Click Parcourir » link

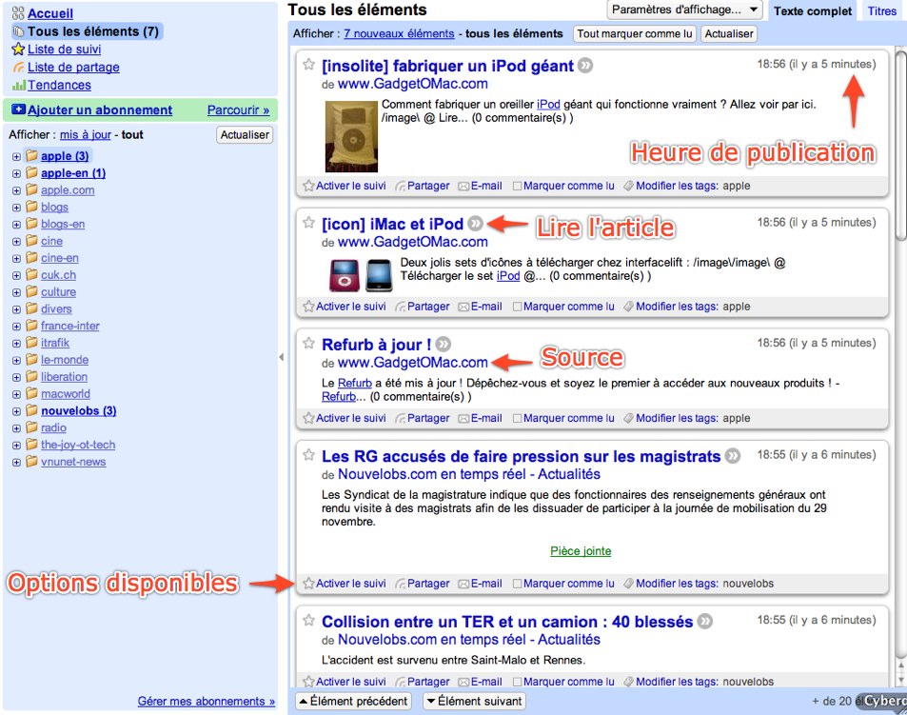point(238,109)
